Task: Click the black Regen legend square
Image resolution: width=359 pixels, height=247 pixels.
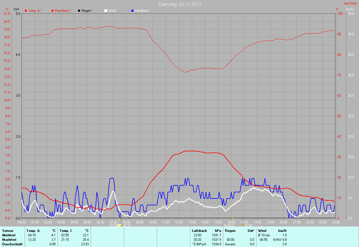Action: [79, 11]
